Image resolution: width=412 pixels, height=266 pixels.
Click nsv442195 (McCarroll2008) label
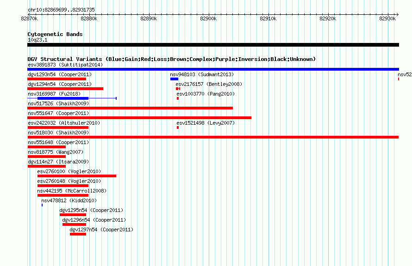pyautogui.click(x=72, y=191)
